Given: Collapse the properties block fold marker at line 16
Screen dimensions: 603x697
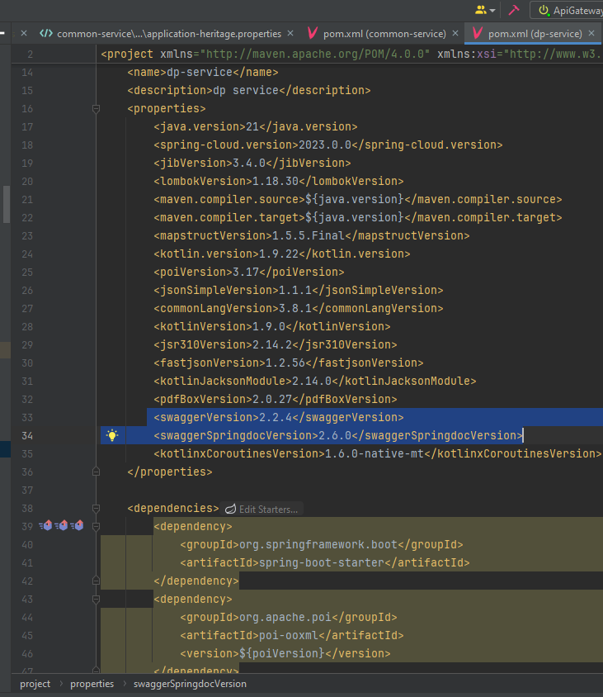Looking at the screenshot, I should pyautogui.click(x=96, y=108).
